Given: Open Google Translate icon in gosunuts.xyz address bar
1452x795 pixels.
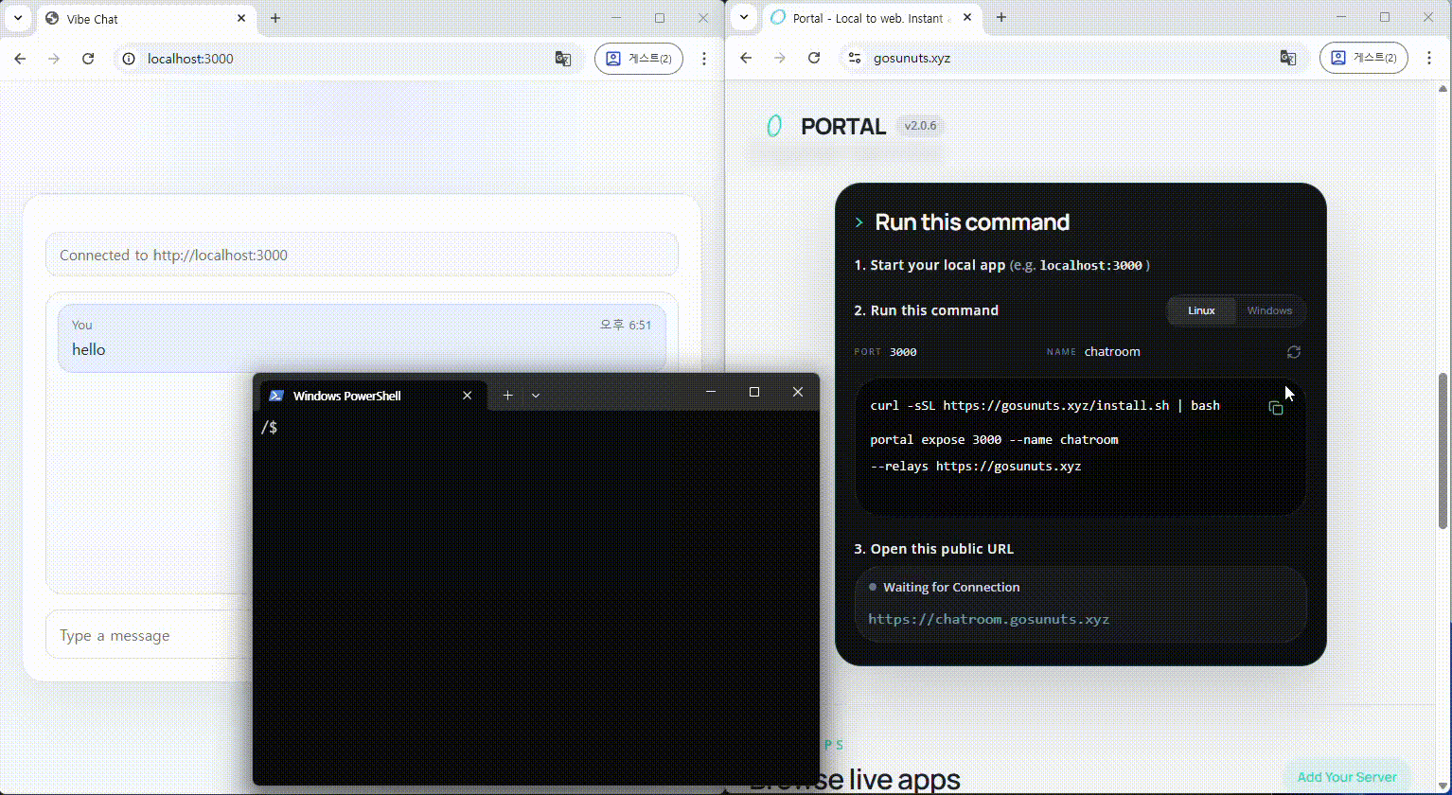Looking at the screenshot, I should [1287, 58].
